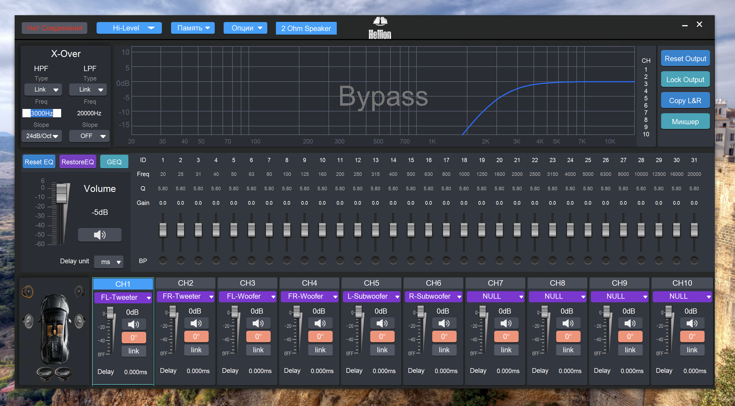Select front-left tweeter speaker on car diagram
Image resolution: width=735 pixels, height=406 pixels.
(x=28, y=292)
